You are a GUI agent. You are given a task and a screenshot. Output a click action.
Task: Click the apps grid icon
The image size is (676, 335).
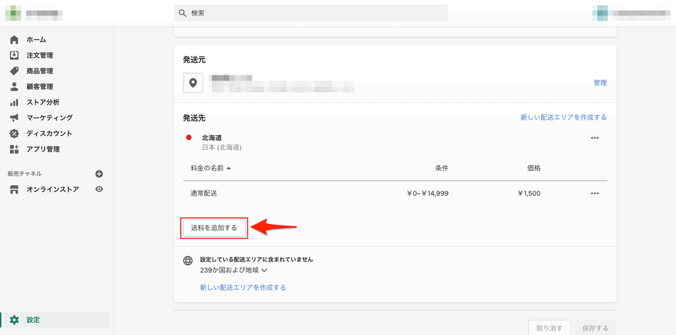(15, 149)
